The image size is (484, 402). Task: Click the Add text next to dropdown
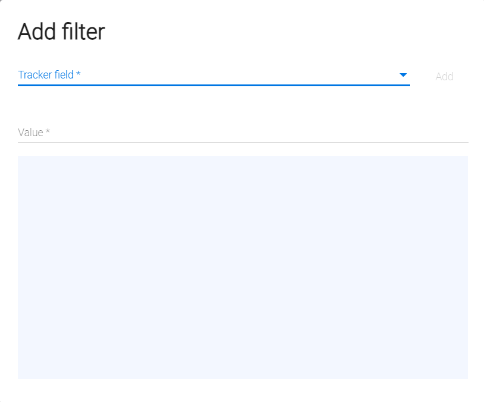click(x=444, y=76)
